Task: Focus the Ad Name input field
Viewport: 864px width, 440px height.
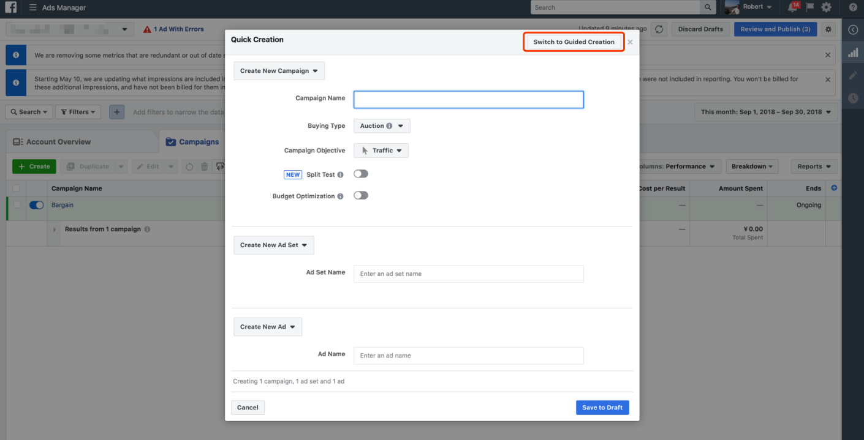Action: point(469,356)
